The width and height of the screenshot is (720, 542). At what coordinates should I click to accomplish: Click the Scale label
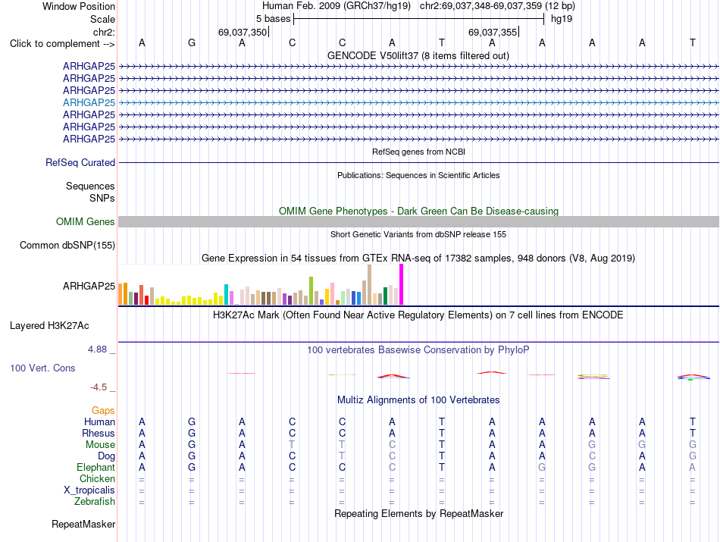[102, 19]
